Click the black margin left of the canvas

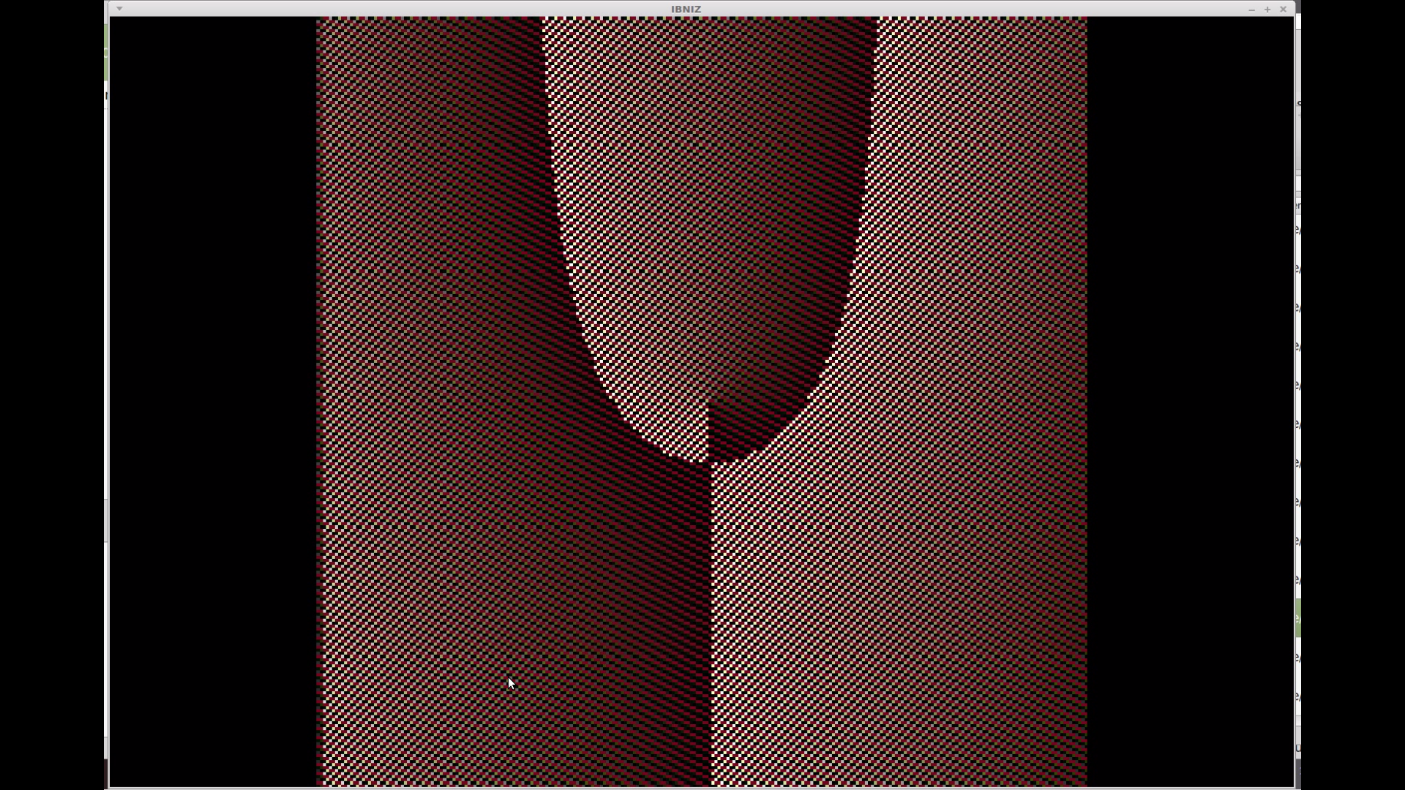(x=212, y=395)
